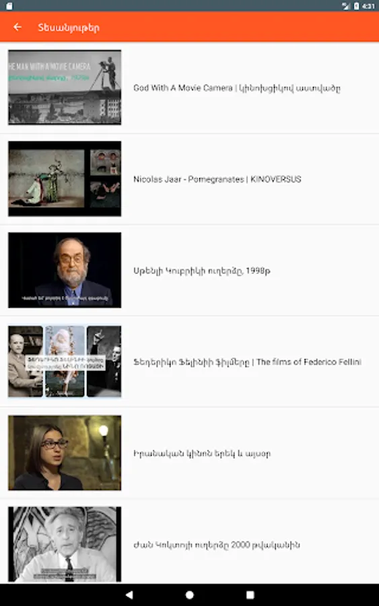Select the fifth video title about Iranian cinema

(x=202, y=453)
